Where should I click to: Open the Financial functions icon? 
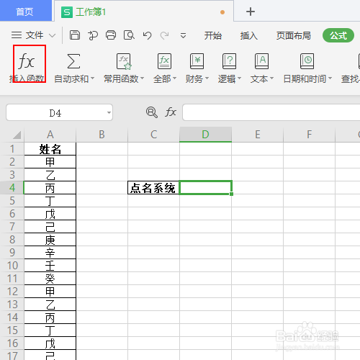tap(197, 61)
